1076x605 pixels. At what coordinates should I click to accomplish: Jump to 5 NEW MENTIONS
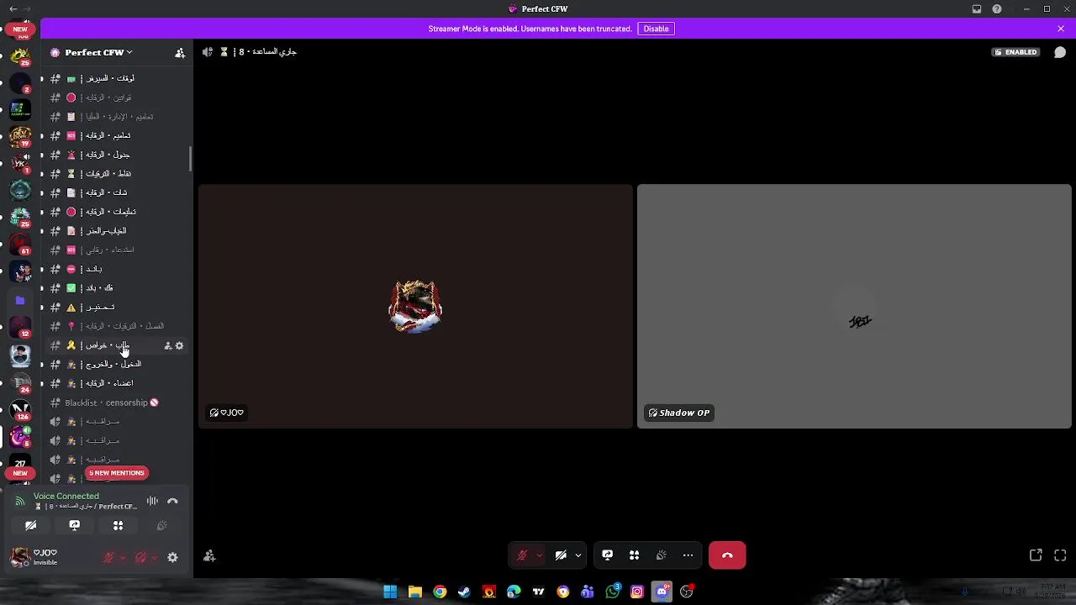click(117, 473)
